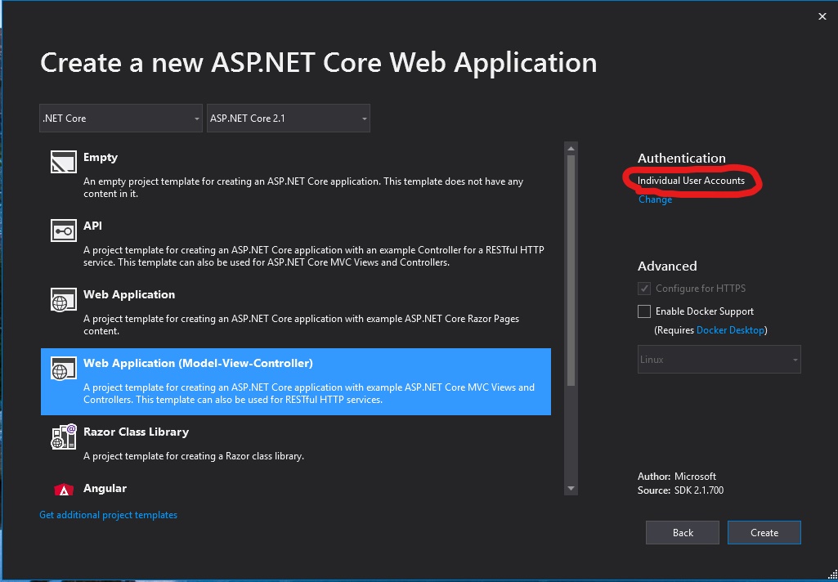Open the .NET Core framework dropdown
The height and width of the screenshot is (582, 838).
click(x=121, y=118)
